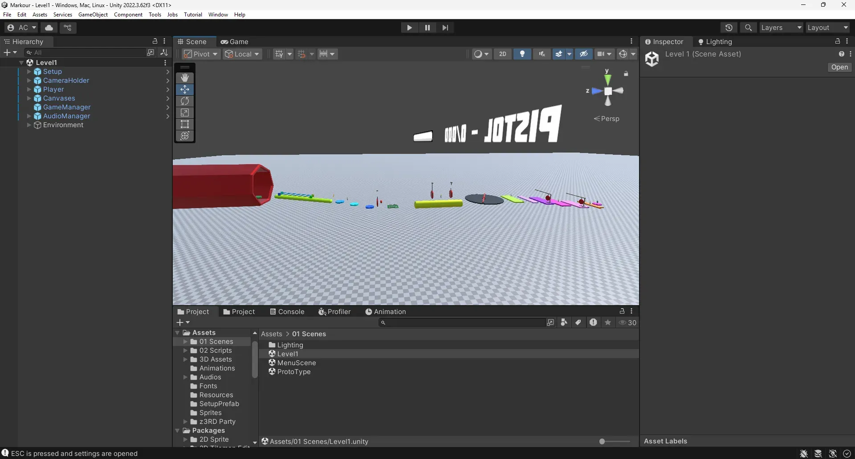Search by type in Project panel
The height and width of the screenshot is (459, 855).
click(x=564, y=322)
